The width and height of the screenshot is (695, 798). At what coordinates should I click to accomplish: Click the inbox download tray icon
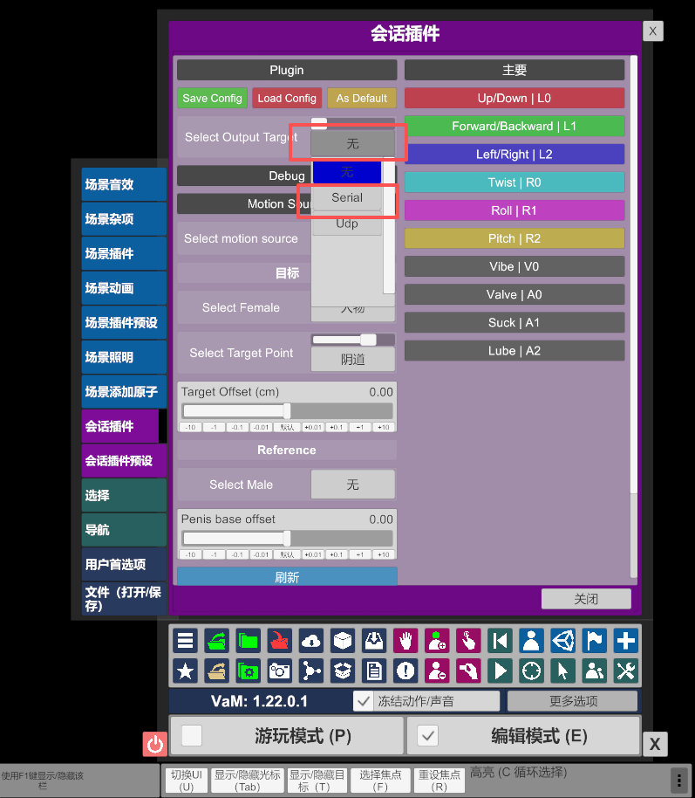[374, 640]
